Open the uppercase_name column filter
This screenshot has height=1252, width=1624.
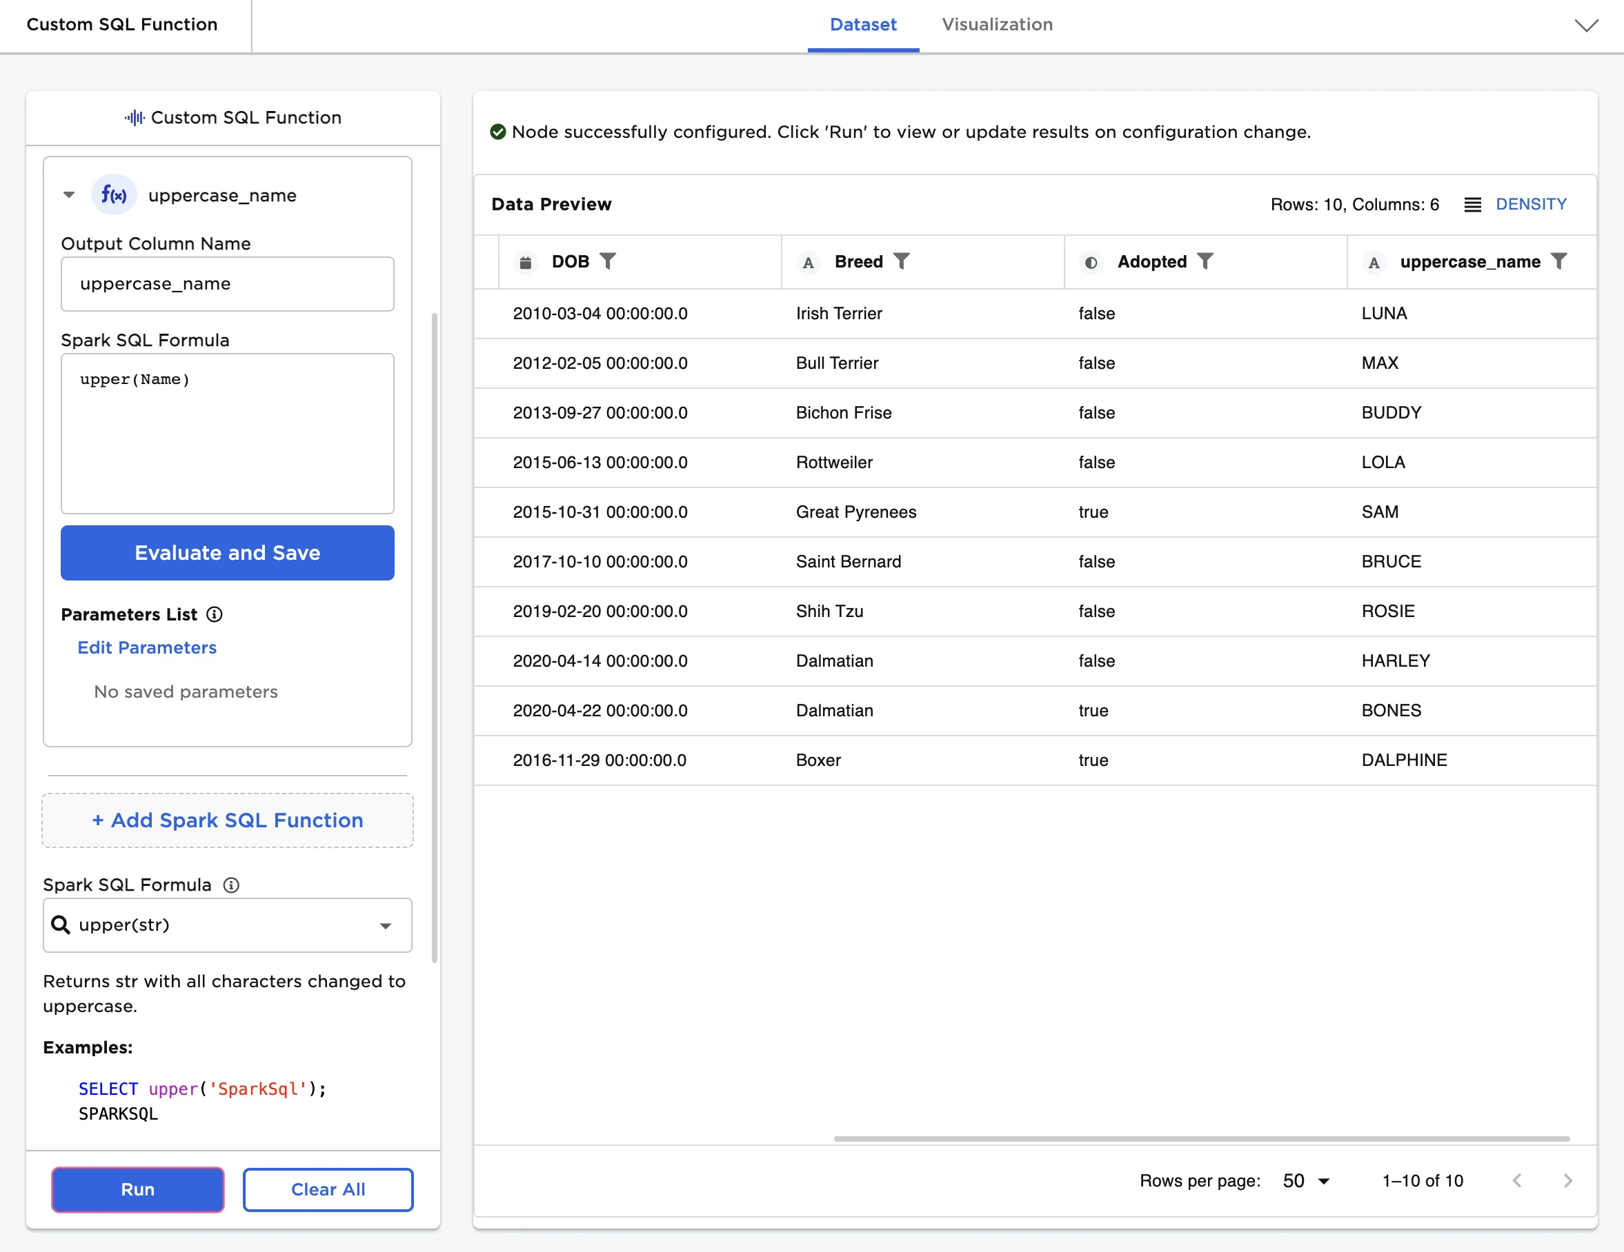click(x=1558, y=261)
